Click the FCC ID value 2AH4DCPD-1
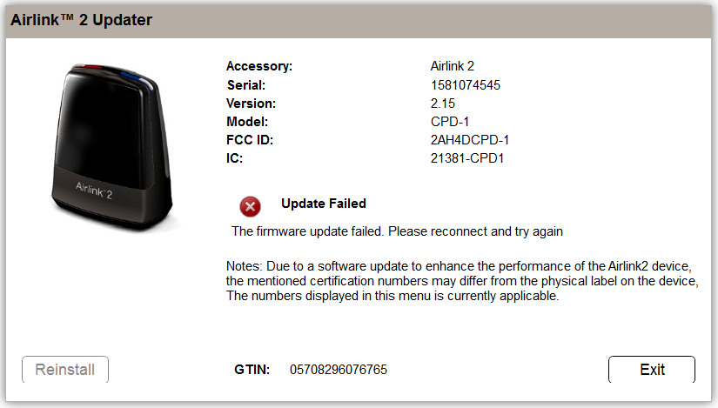 point(469,140)
